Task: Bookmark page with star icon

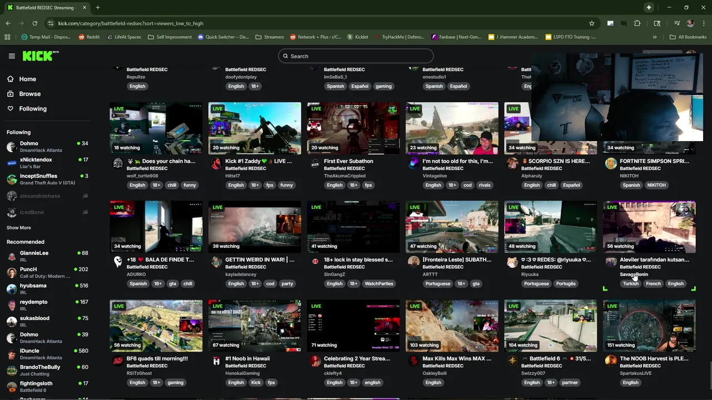Action: [x=592, y=23]
